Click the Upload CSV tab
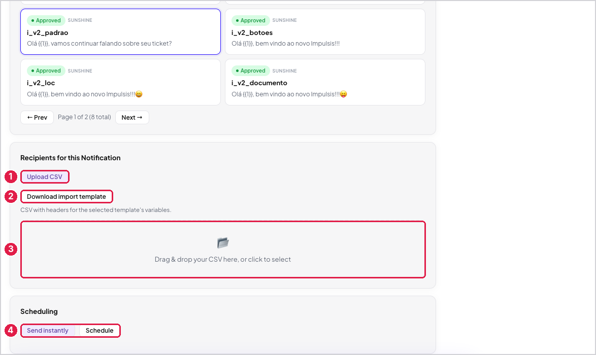The height and width of the screenshot is (355, 596). (45, 177)
